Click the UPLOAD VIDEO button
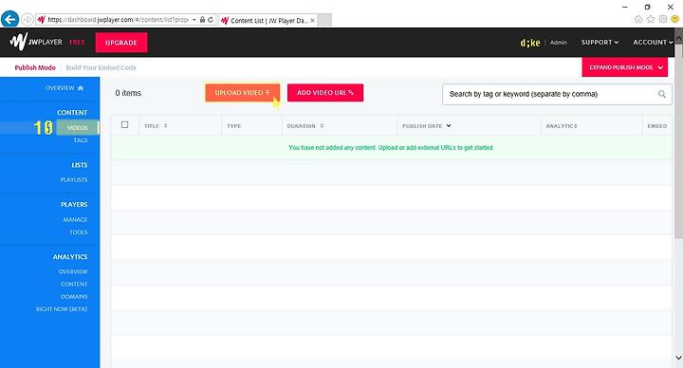Image resolution: width=683 pixels, height=368 pixels. pyautogui.click(x=243, y=93)
